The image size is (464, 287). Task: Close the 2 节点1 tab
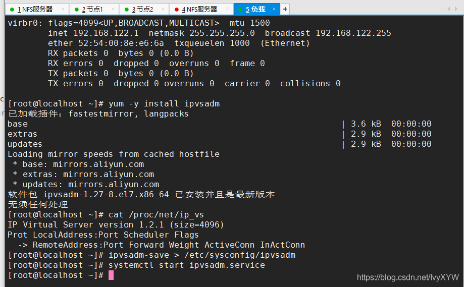pos(113,9)
